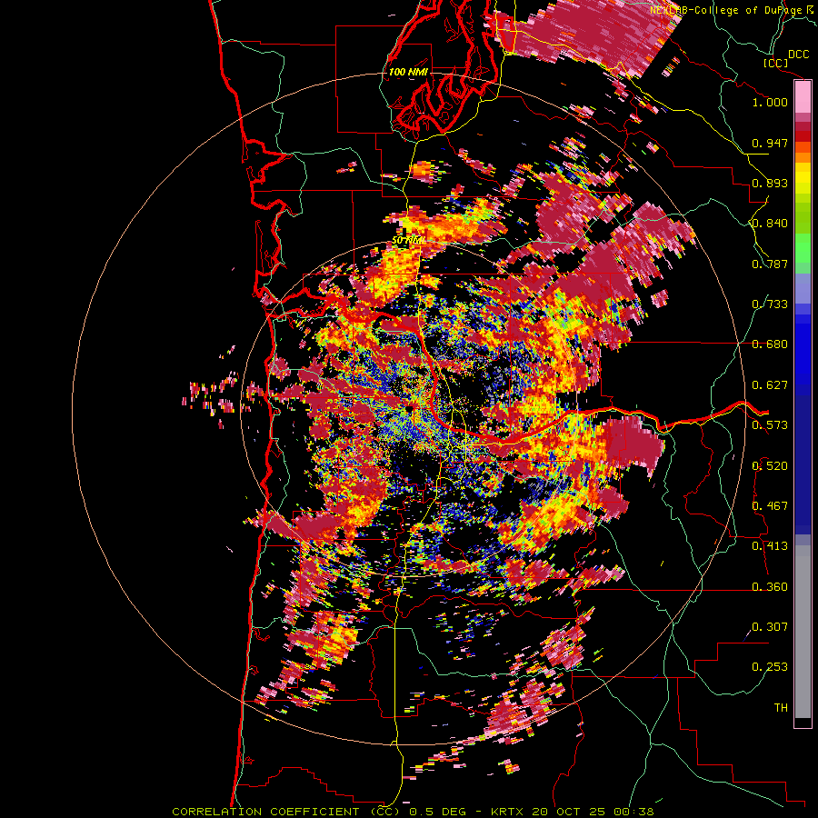Click the NEXLAB-College of DuPage label

coord(727,10)
